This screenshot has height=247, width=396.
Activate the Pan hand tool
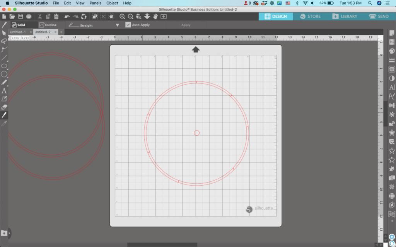[155, 17]
